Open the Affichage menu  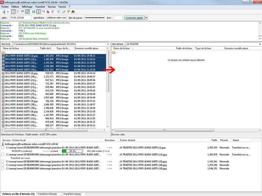27,7
